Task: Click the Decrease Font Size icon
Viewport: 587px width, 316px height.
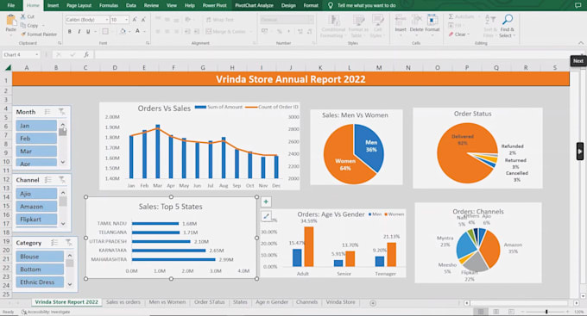Action: tap(143, 20)
